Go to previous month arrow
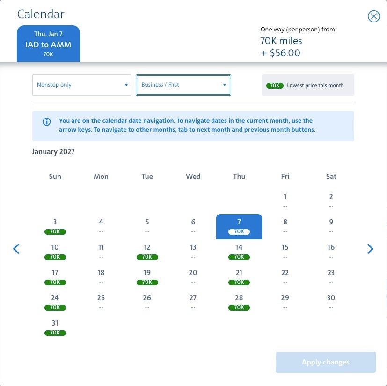The height and width of the screenshot is (386, 387). tap(16, 249)
